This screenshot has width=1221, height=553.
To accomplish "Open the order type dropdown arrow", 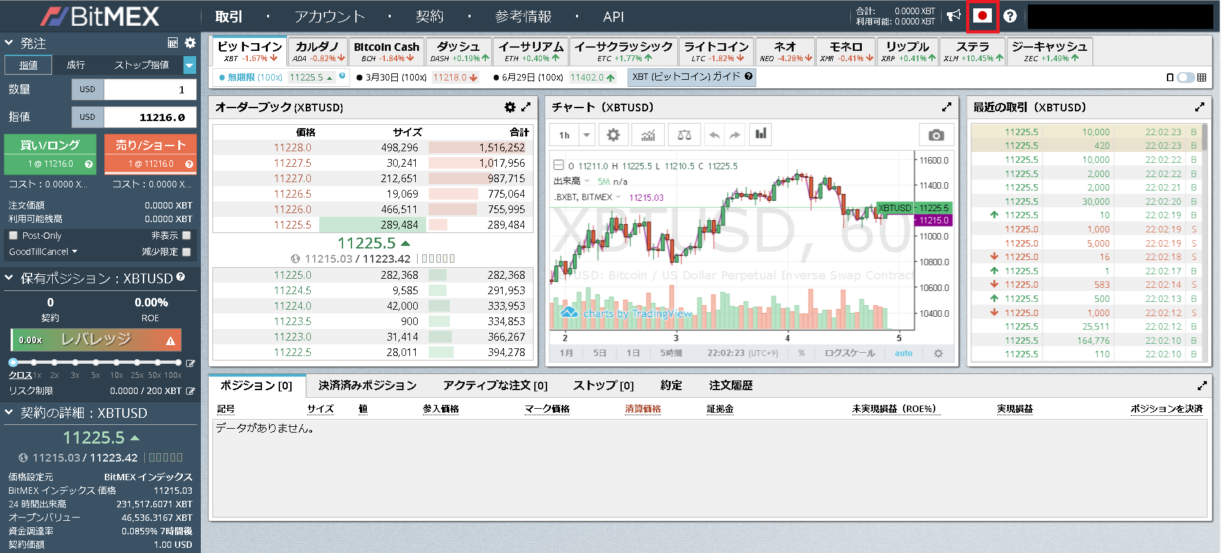I will (x=189, y=64).
